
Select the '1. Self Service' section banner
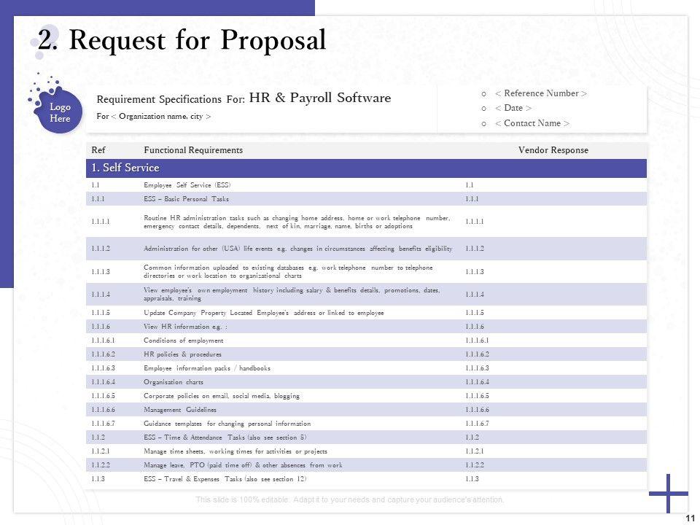click(x=366, y=168)
